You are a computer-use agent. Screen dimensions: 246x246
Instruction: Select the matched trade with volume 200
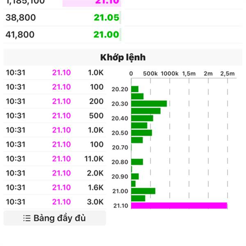[55, 101]
